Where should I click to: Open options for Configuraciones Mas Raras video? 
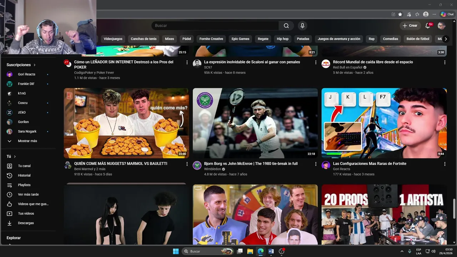[445, 164]
